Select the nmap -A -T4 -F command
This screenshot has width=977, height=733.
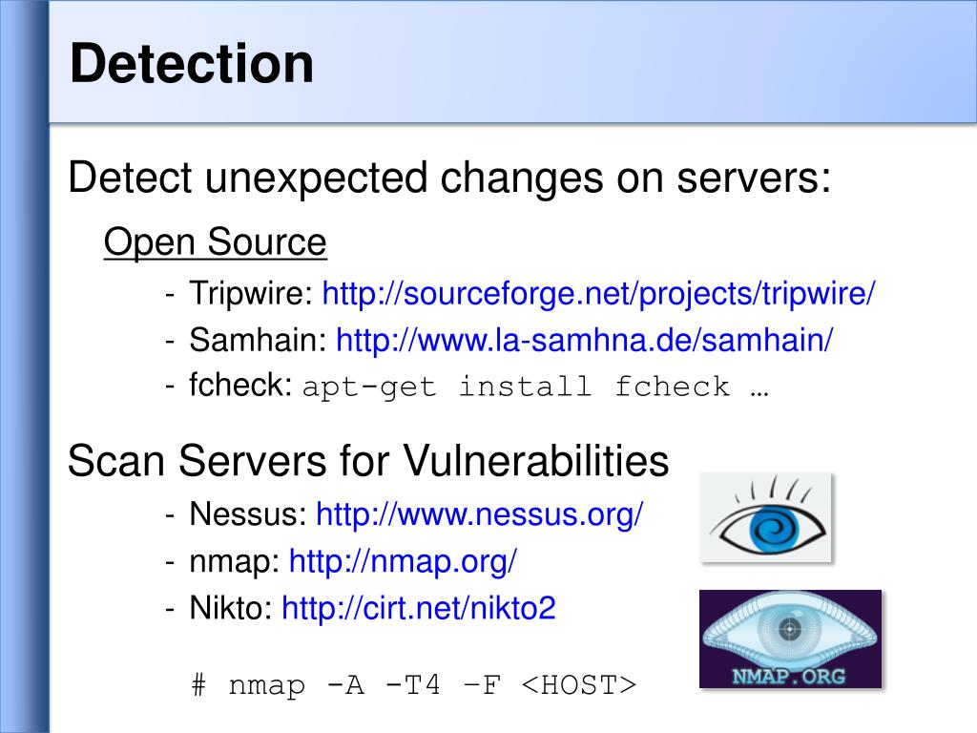(x=414, y=685)
